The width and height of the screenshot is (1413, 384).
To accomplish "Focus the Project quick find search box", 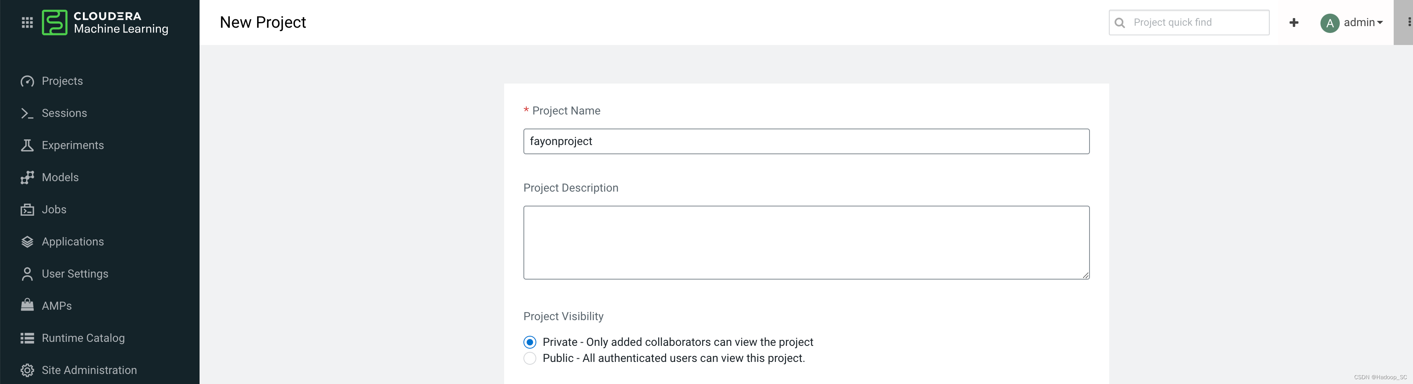I will (x=1196, y=22).
